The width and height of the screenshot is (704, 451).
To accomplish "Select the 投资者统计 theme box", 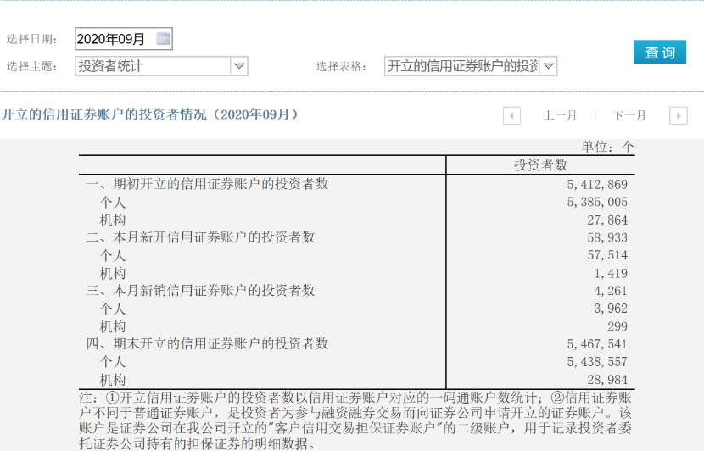I will point(161,66).
